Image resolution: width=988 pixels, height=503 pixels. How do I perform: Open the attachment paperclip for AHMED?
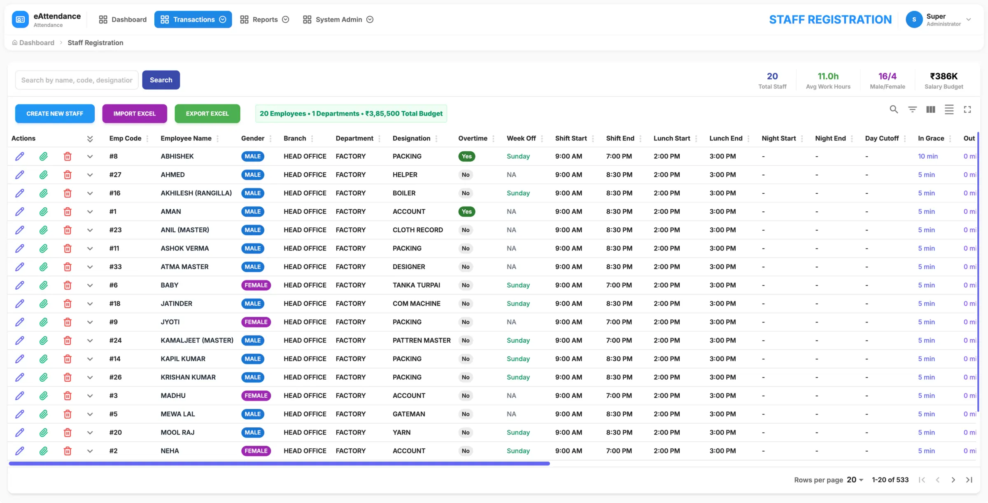coord(43,175)
